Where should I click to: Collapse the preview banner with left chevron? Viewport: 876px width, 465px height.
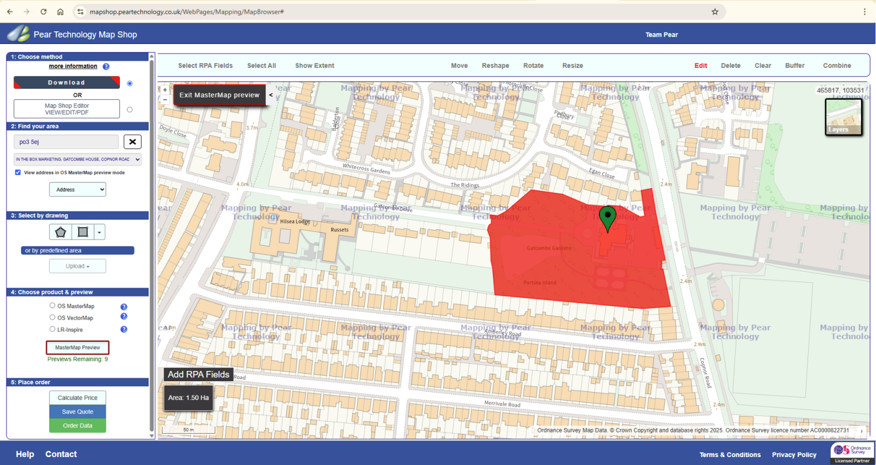pos(271,95)
